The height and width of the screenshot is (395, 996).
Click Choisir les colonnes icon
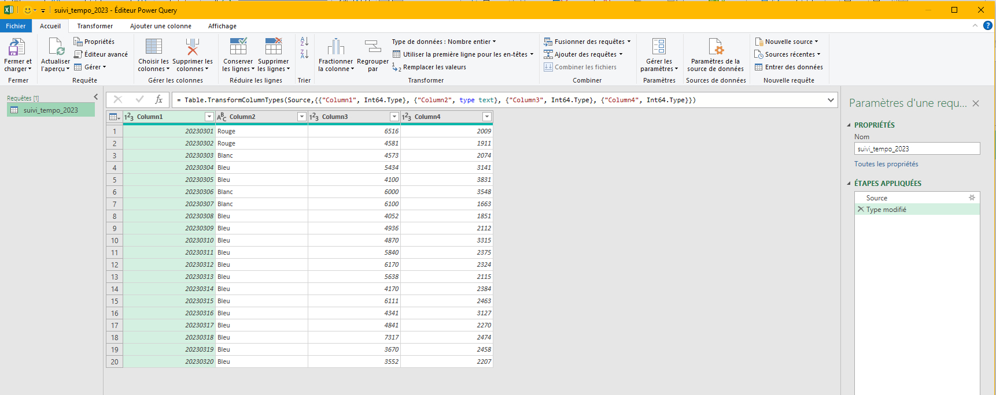point(153,47)
